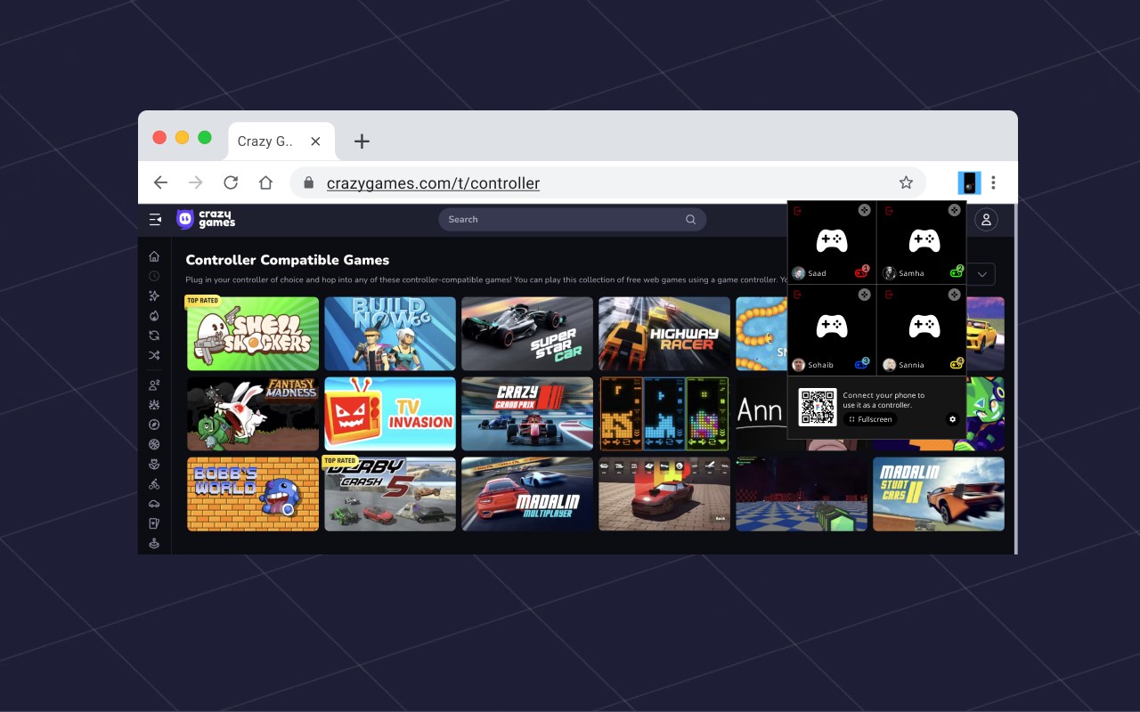The height and width of the screenshot is (712, 1140).
Task: Open recently played clock icon in sidebar
Action: pyautogui.click(x=154, y=276)
